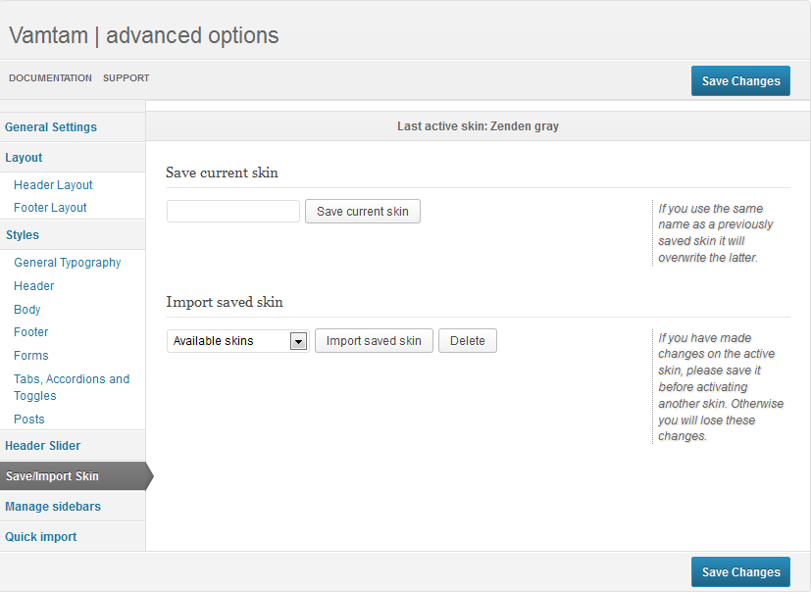Viewport: 811px width, 593px height.
Task: Open the Support link
Action: 126,78
